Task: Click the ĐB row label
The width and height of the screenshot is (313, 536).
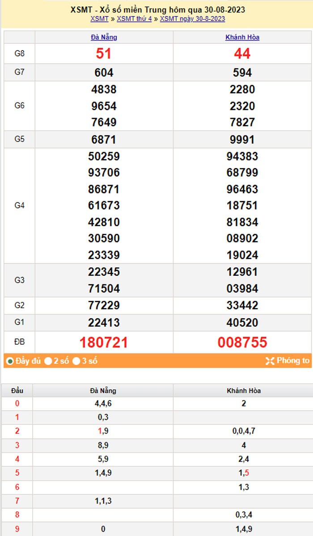Action: coord(19,342)
